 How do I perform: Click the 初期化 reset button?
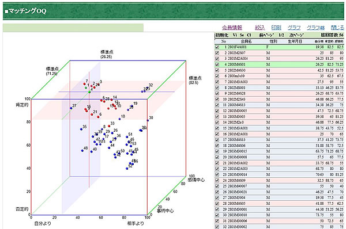(x=222, y=35)
